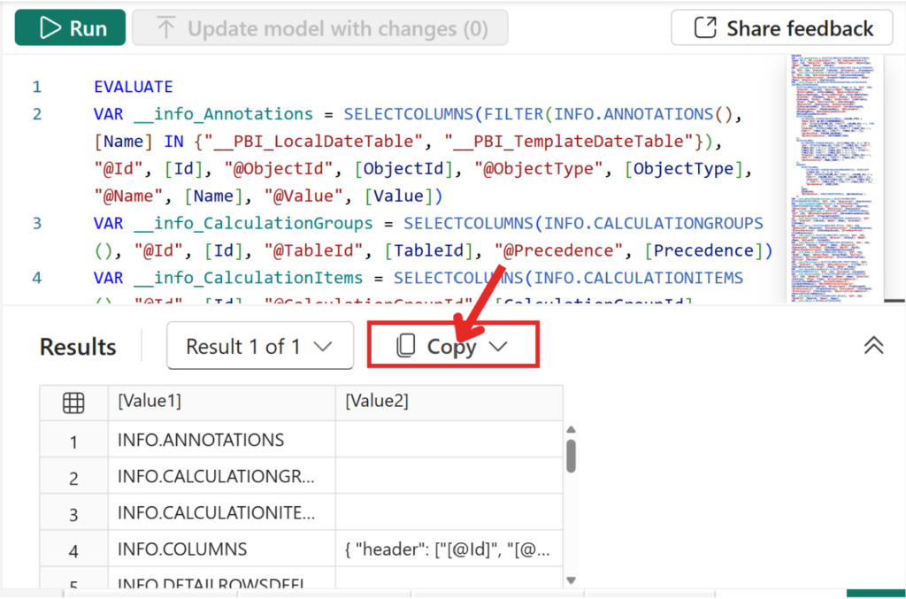The height and width of the screenshot is (599, 906).
Task: Click the table grid icon in results header
Action: 74,403
